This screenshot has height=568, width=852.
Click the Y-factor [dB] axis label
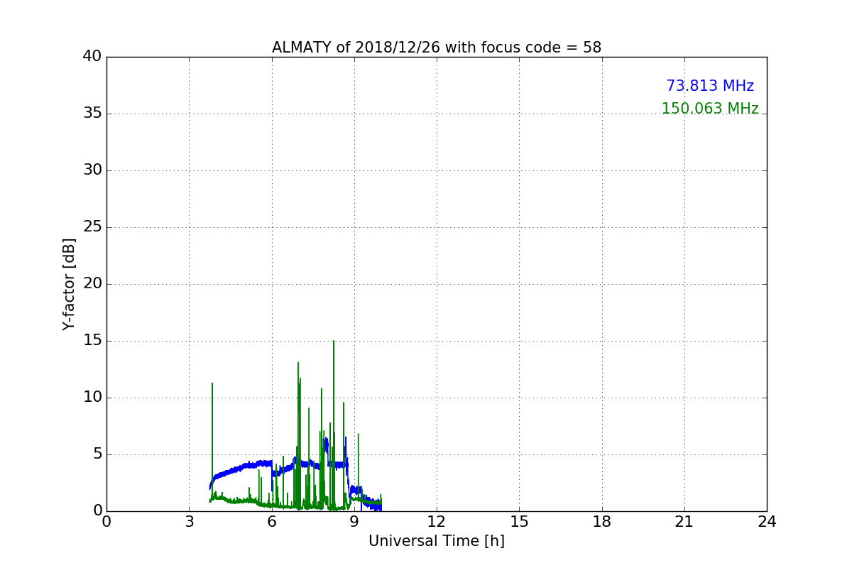[x=69, y=284]
